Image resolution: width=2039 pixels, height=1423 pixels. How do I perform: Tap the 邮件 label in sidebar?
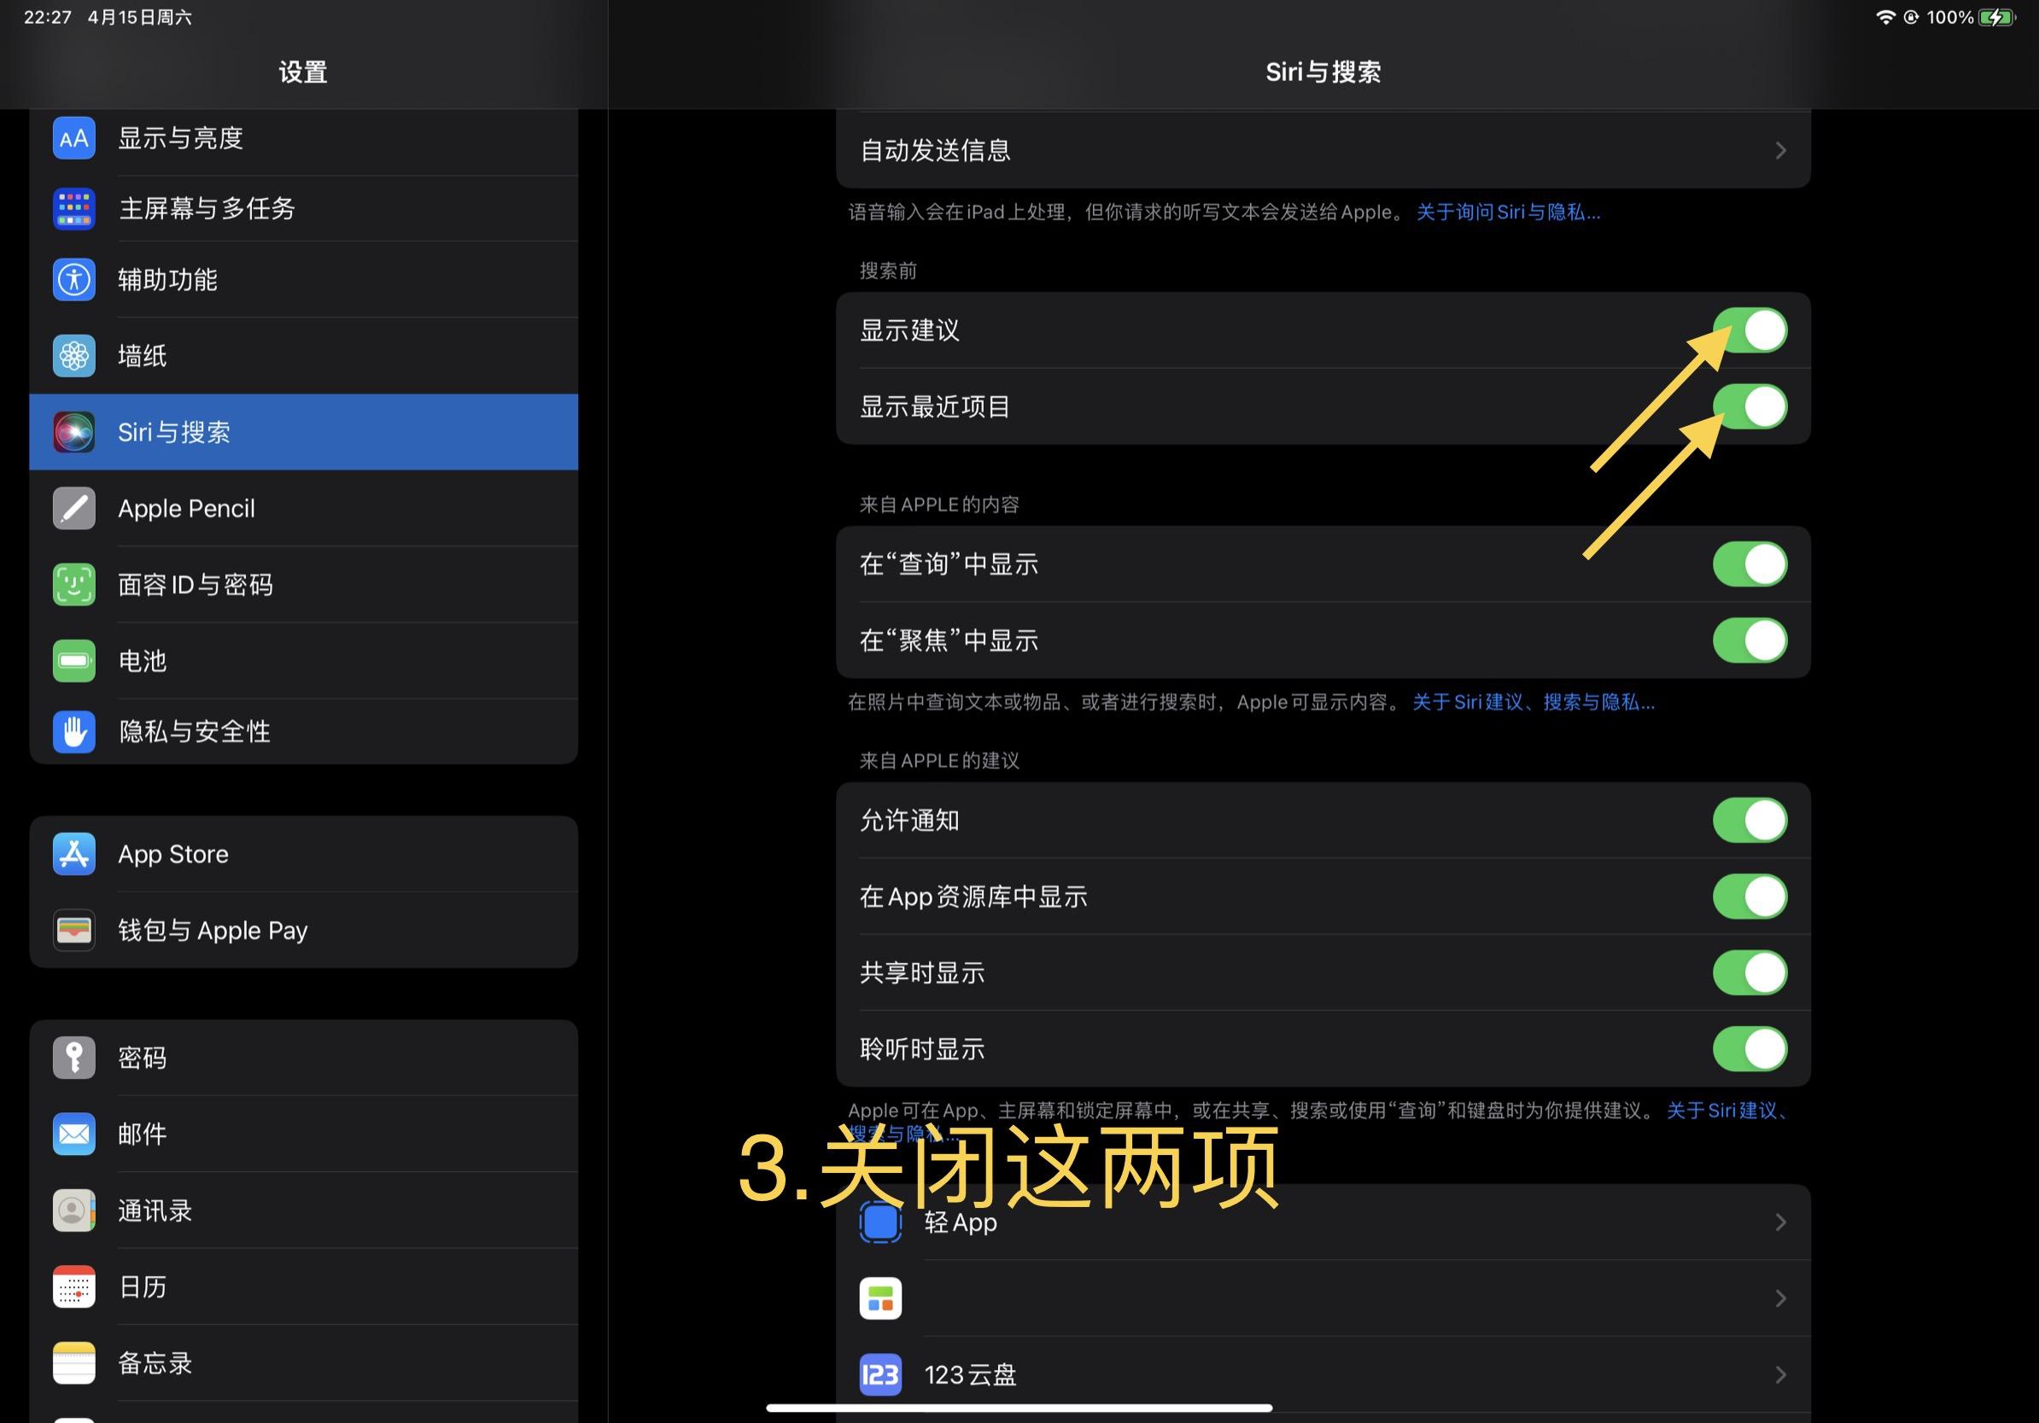click(143, 1134)
